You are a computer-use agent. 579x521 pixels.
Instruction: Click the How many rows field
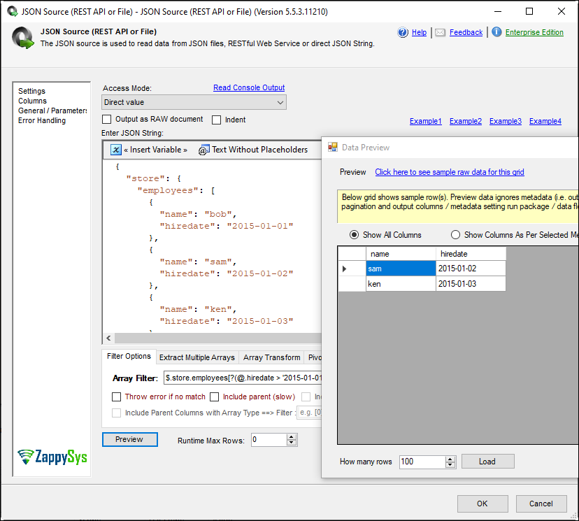(x=422, y=462)
